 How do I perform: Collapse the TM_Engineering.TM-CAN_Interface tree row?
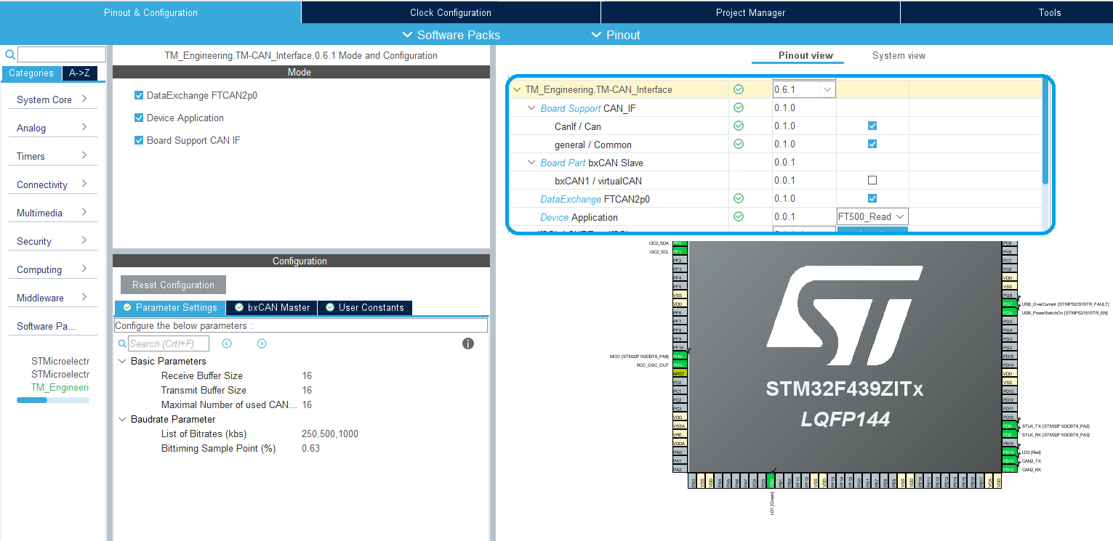[517, 90]
